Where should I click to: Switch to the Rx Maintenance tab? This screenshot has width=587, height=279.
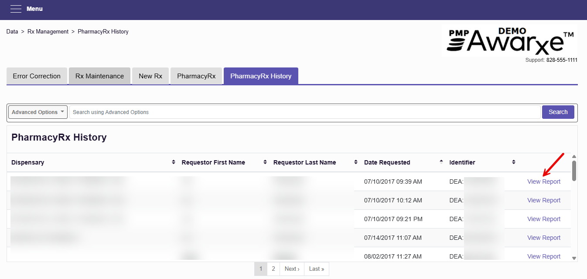tap(99, 76)
